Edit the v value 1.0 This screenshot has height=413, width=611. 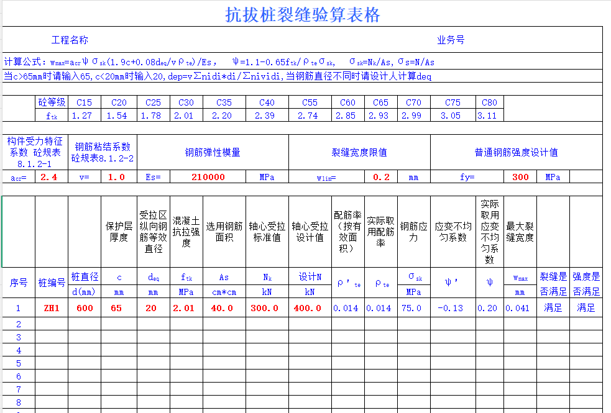[119, 177]
